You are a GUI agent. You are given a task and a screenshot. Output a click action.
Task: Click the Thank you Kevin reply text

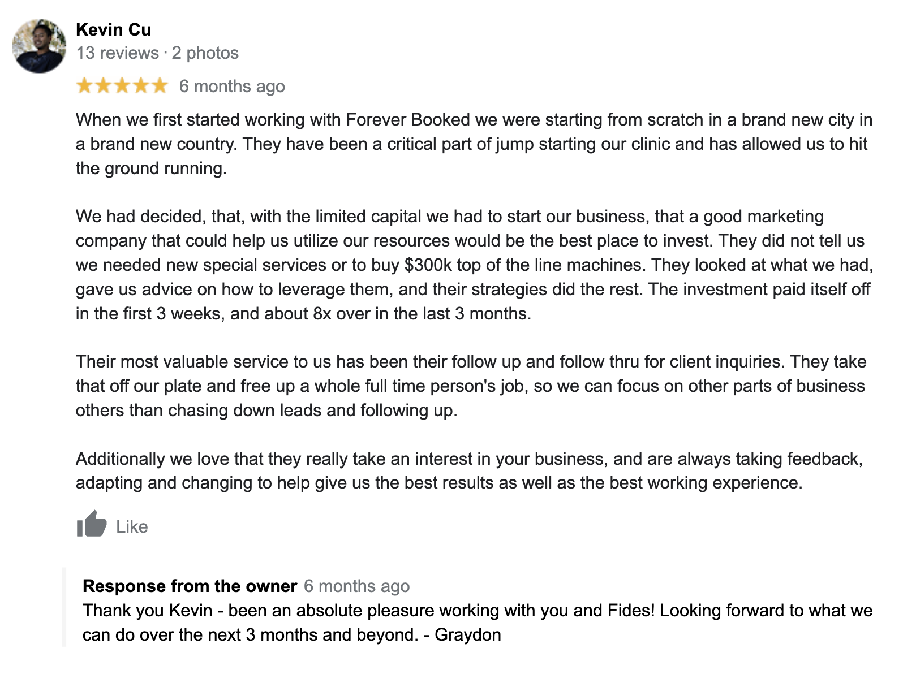coord(478,623)
